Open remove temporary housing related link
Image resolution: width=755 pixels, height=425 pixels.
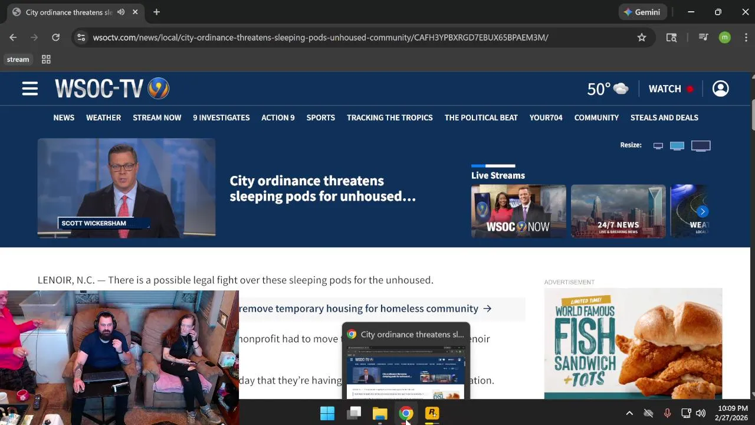pos(365,309)
